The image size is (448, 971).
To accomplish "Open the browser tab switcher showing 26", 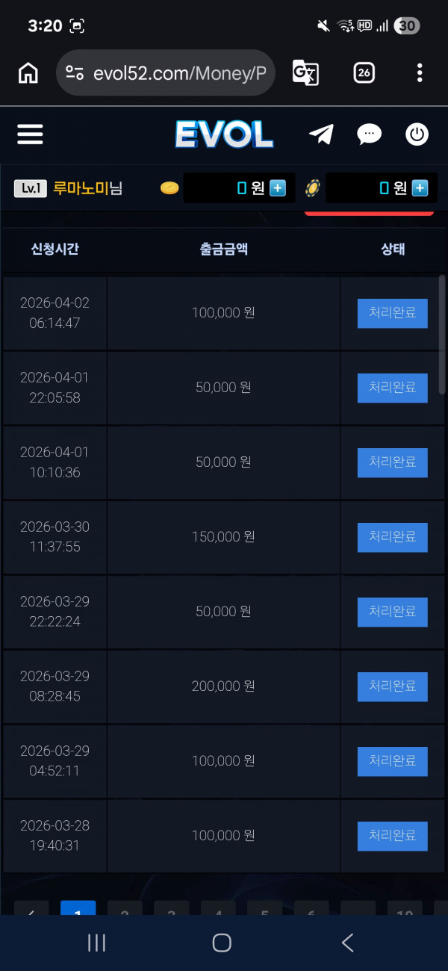I will (x=364, y=72).
